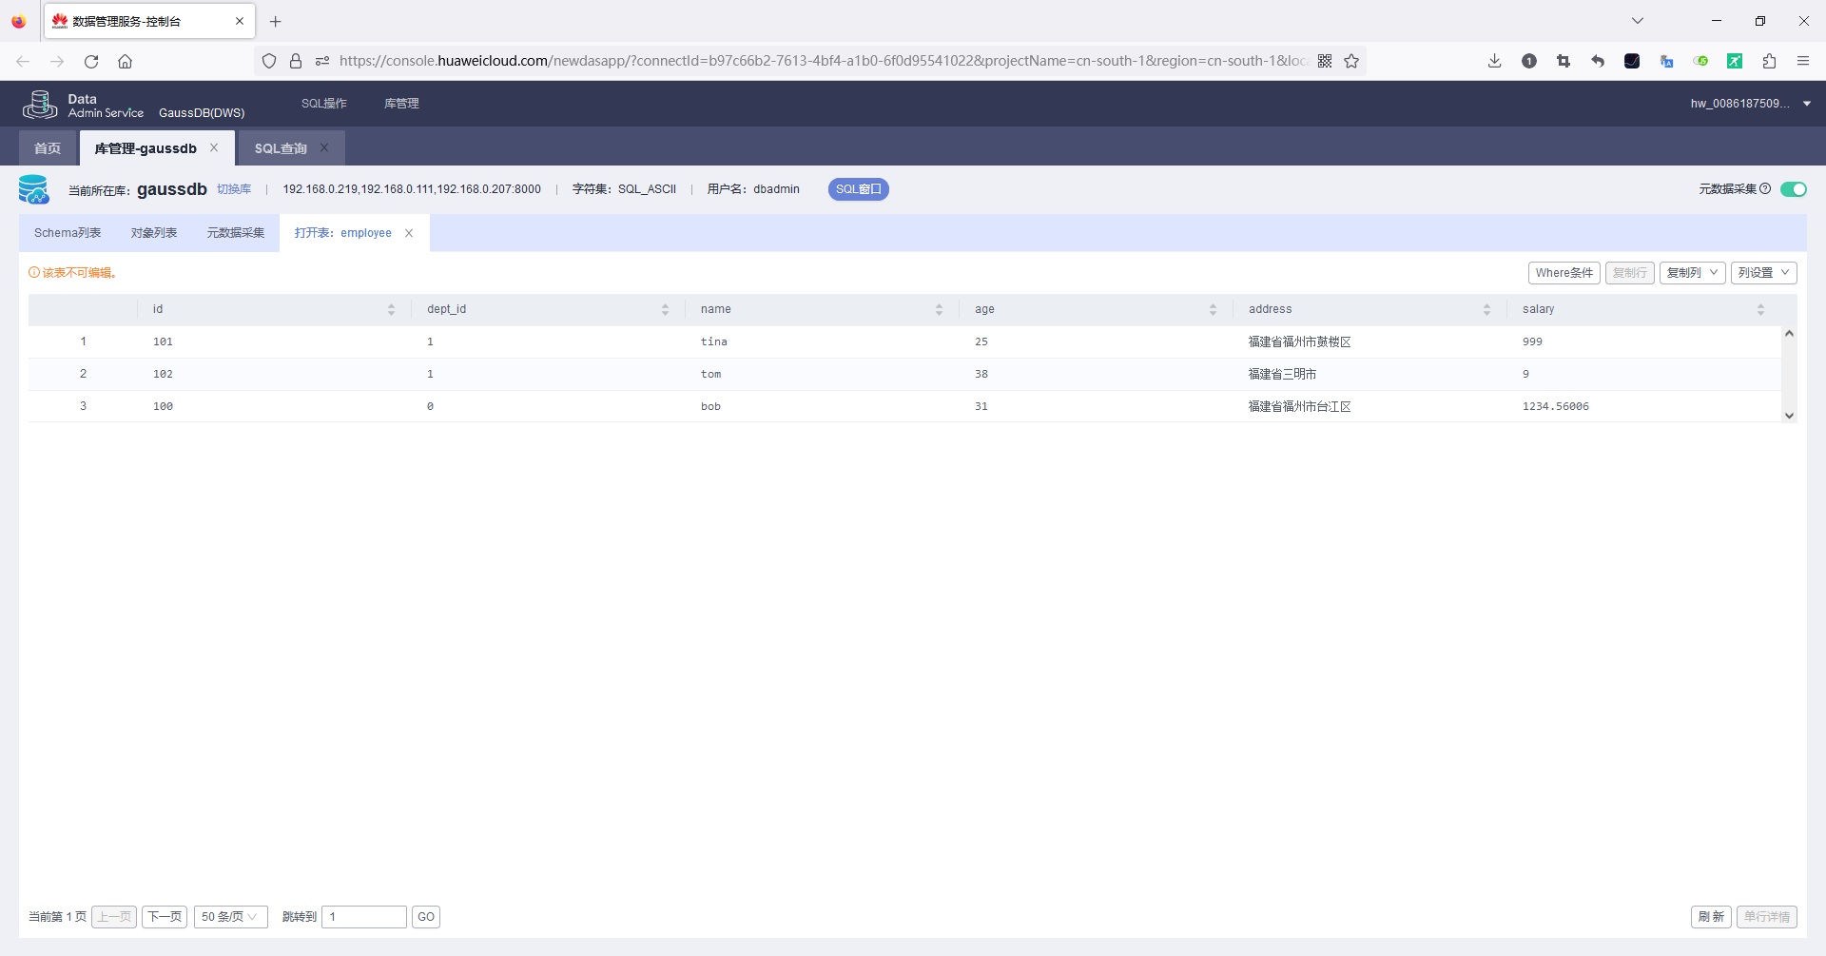Select the address cell 福建省三明市

[1283, 374]
